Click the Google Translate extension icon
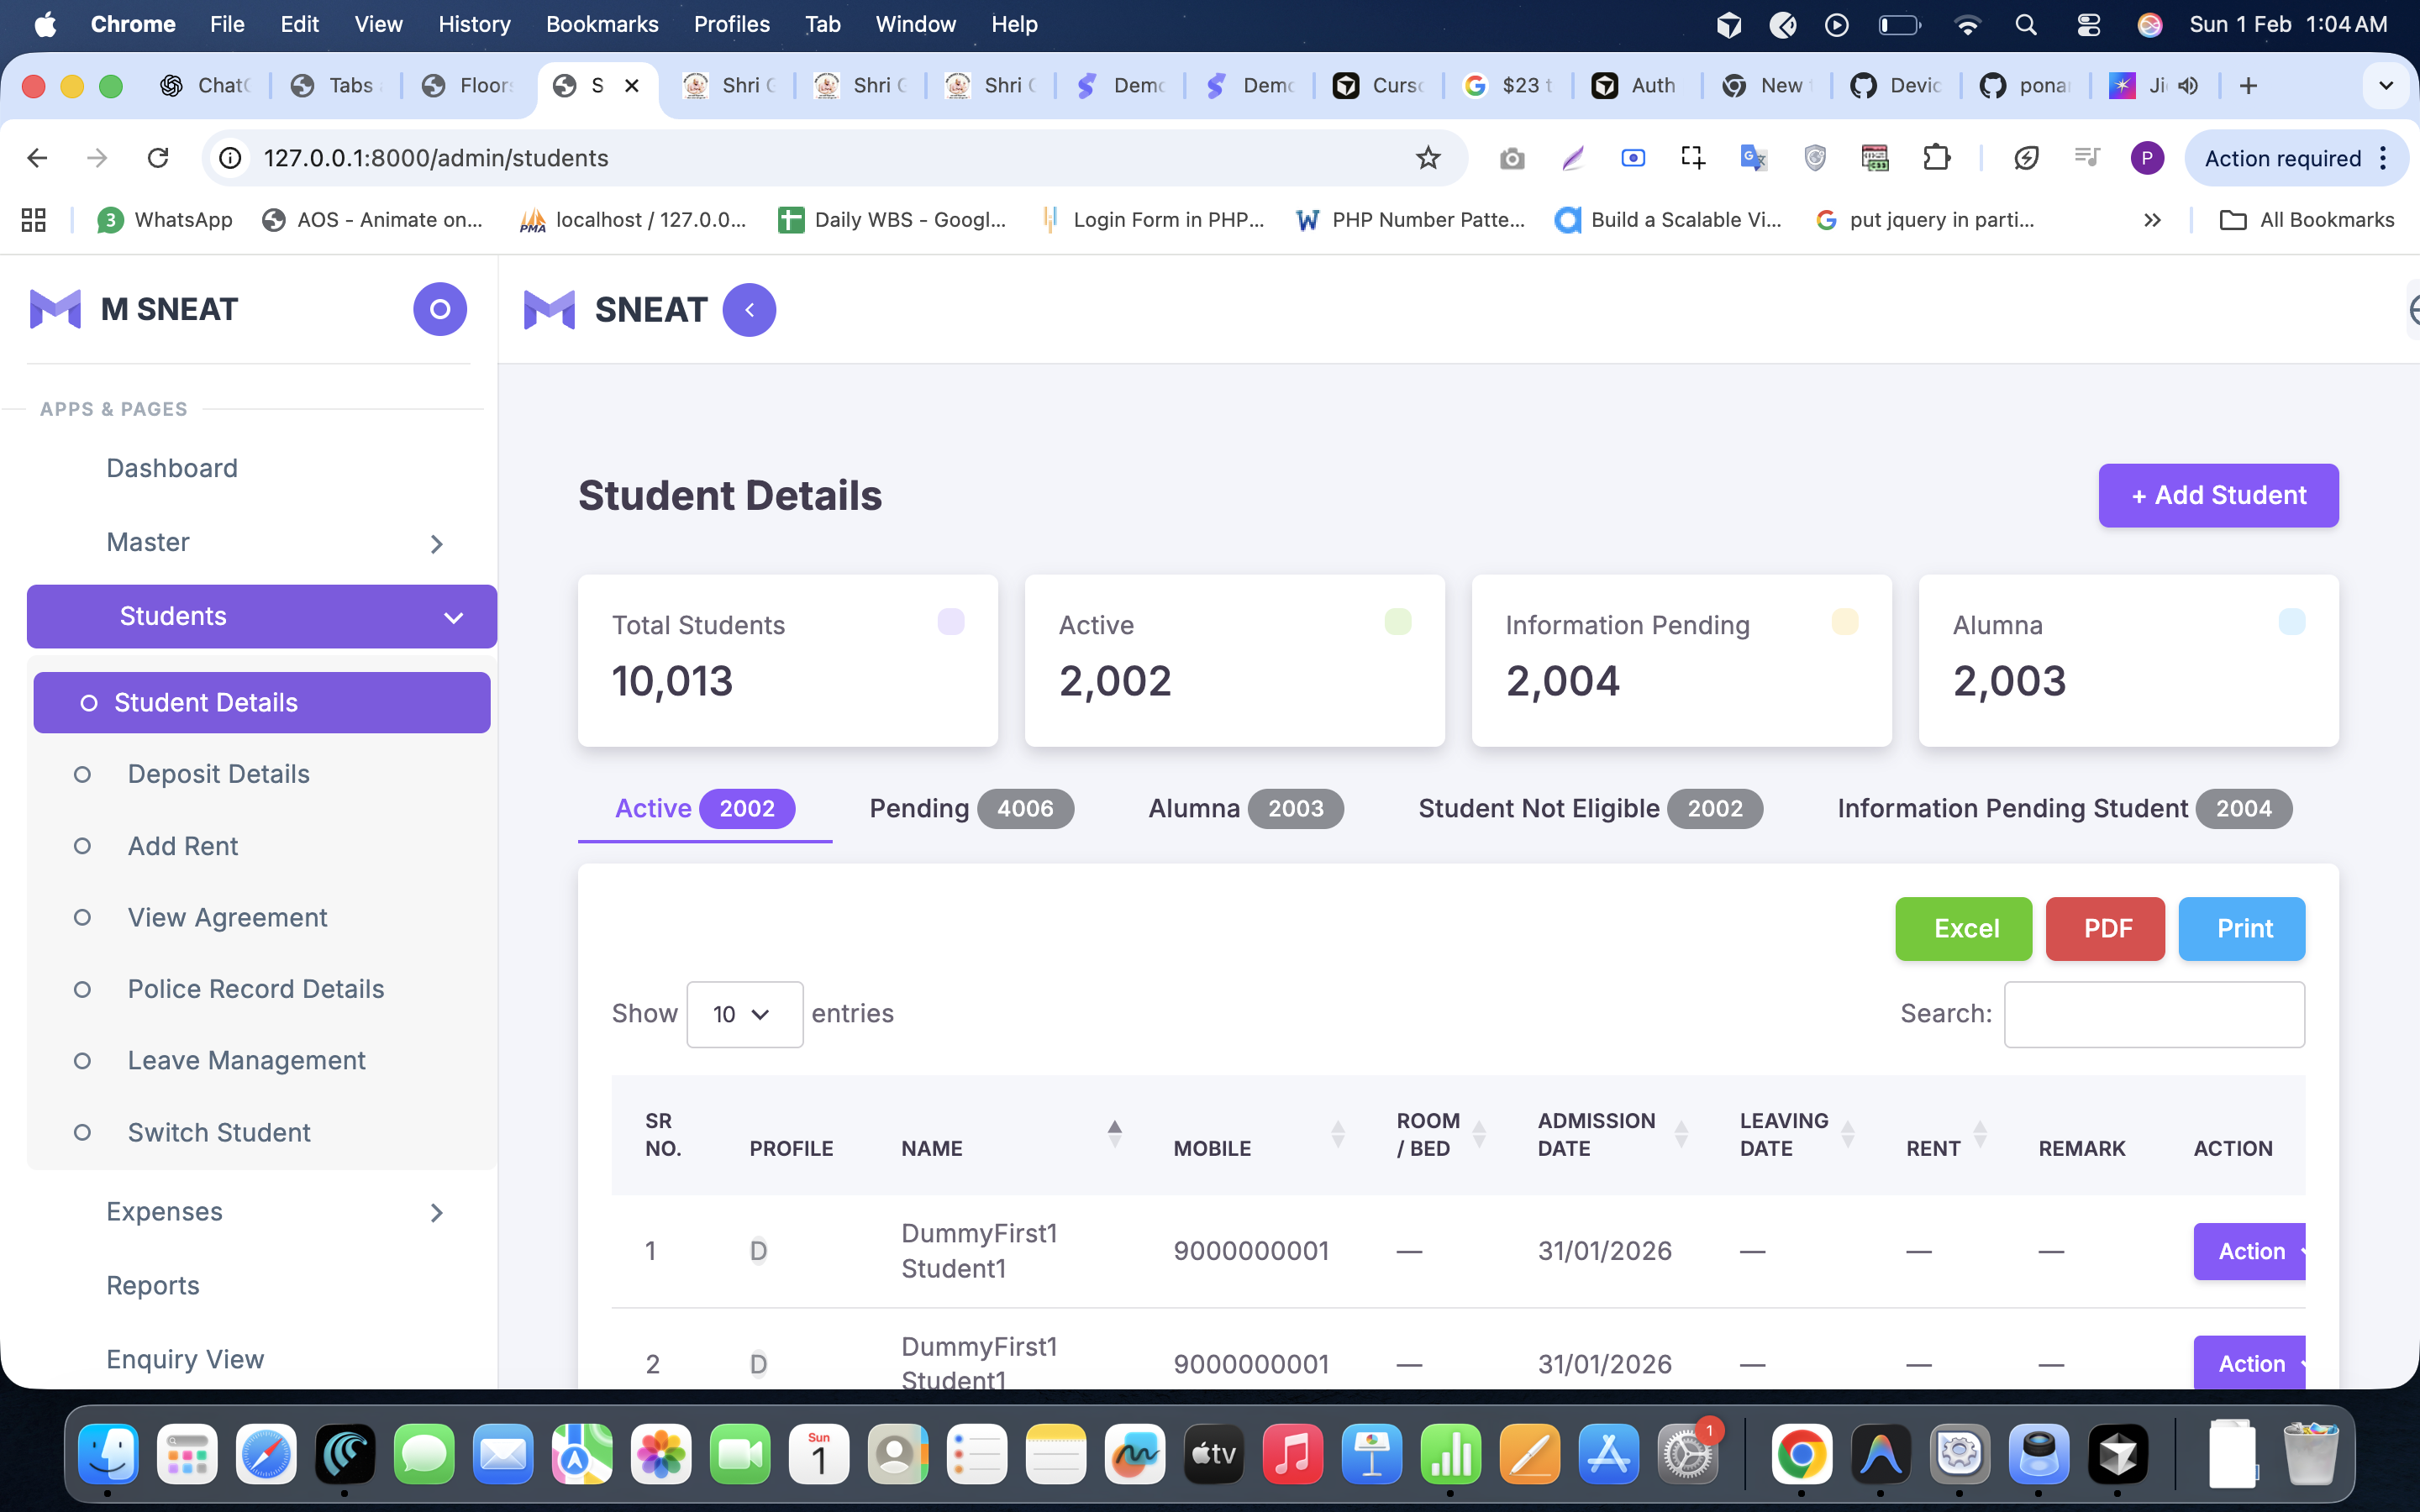2420x1512 pixels. pos(1753,158)
